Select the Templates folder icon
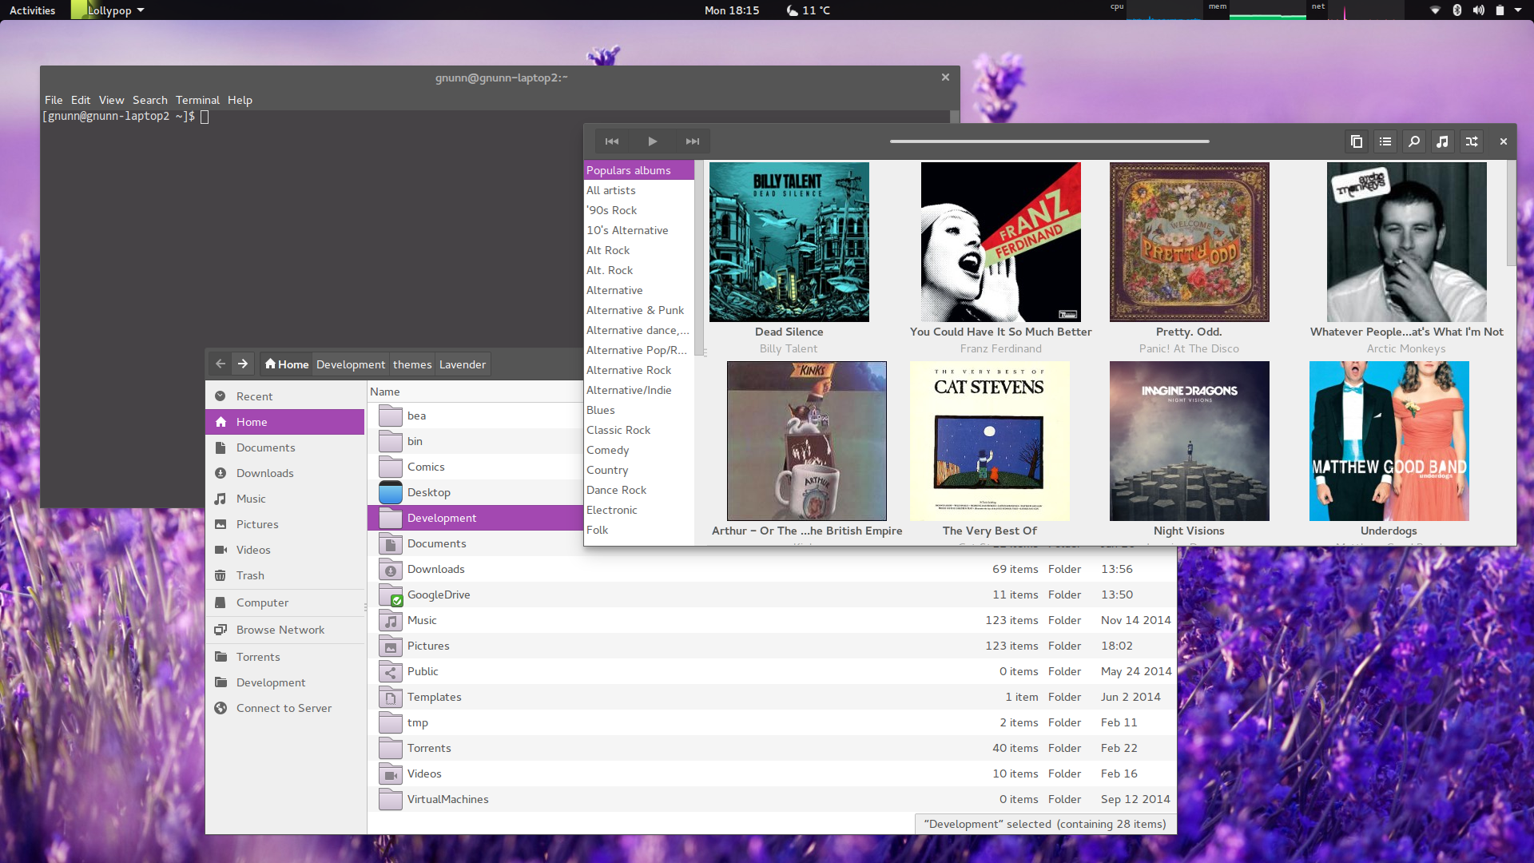 [391, 697]
